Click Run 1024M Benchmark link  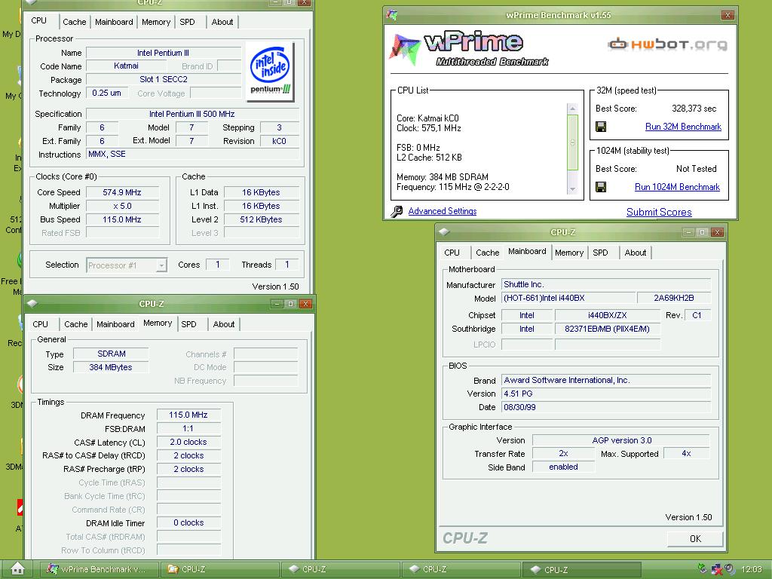click(678, 187)
